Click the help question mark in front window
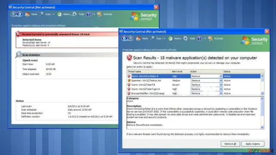Screen dimensions: 276x155 (199, 38)
